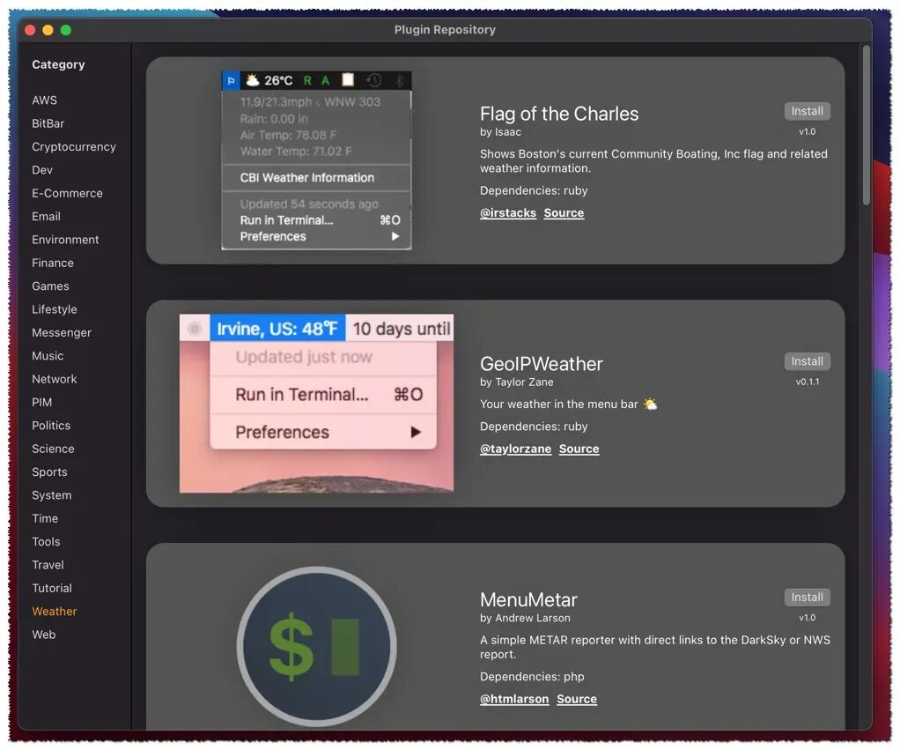This screenshot has width=900, height=750.
Task: Open the Sports category
Action: (49, 472)
